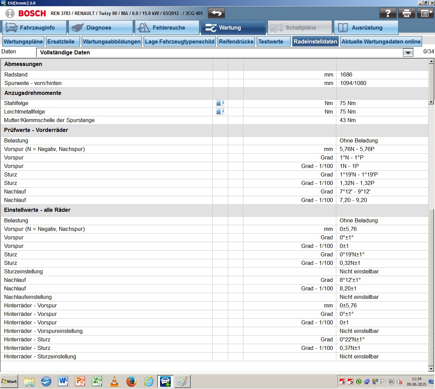Click the back arrow button in header
The width and height of the screenshot is (435, 389).
click(x=216, y=13)
